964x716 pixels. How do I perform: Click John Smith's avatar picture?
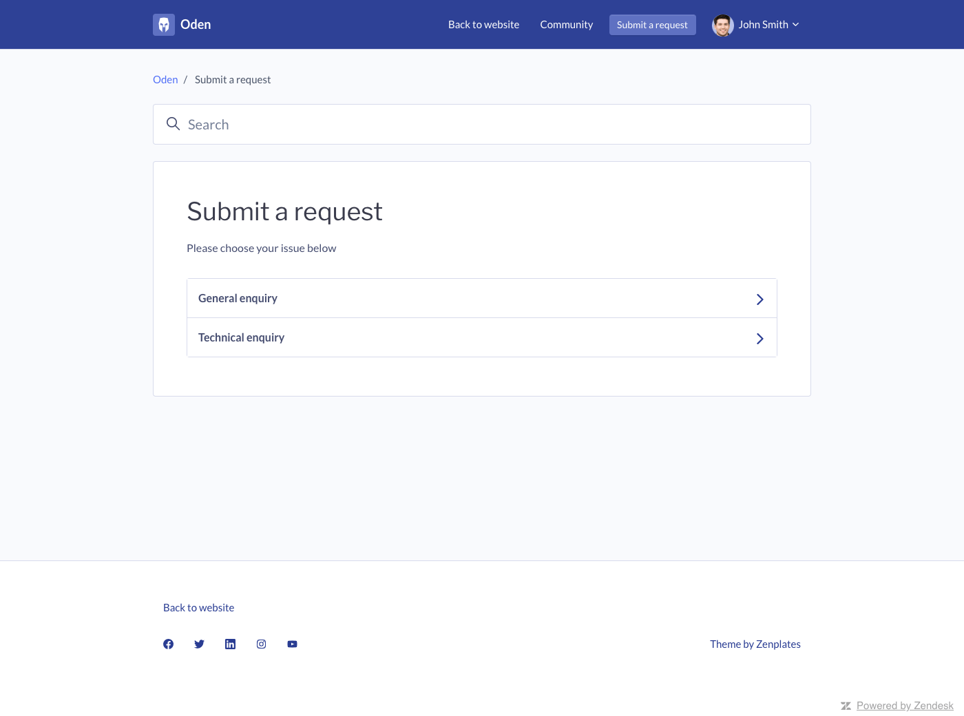(722, 25)
